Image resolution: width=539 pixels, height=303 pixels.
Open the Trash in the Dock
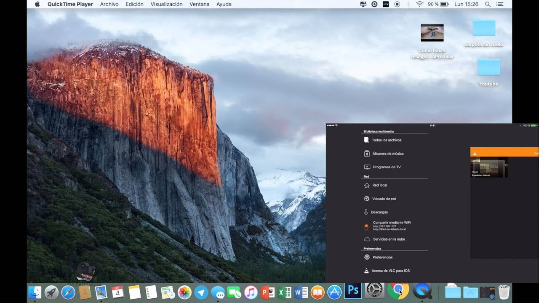click(x=504, y=292)
